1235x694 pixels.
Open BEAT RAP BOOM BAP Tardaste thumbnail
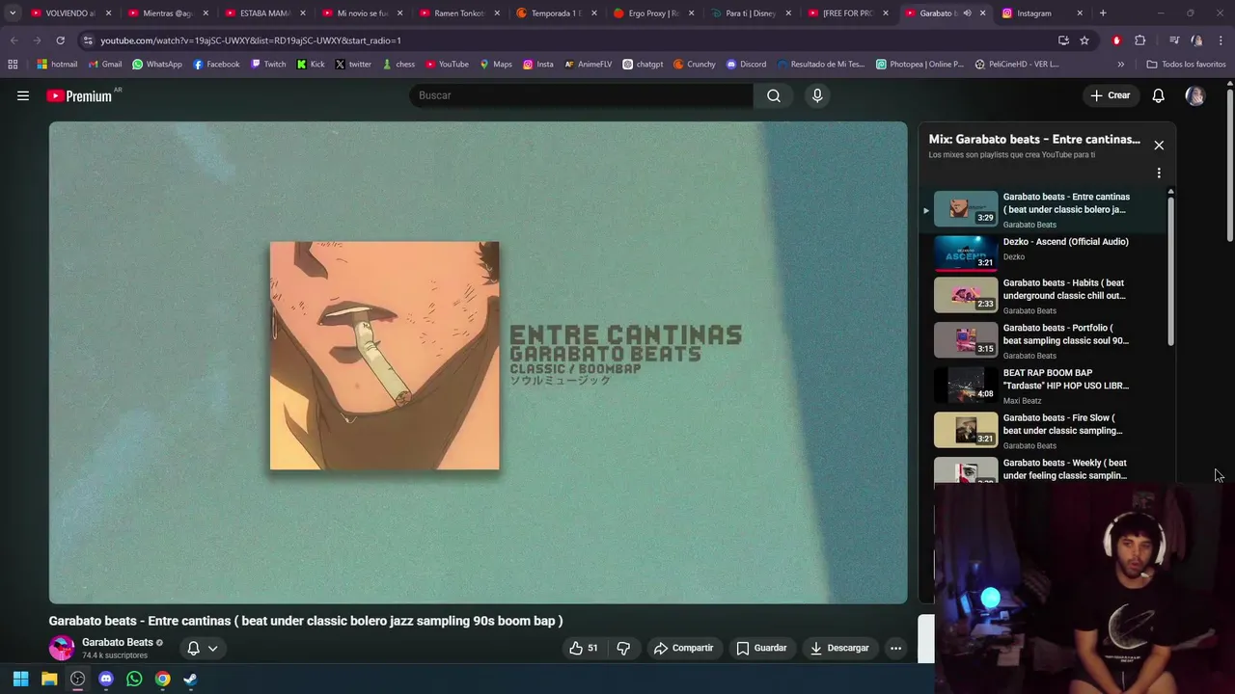966,385
